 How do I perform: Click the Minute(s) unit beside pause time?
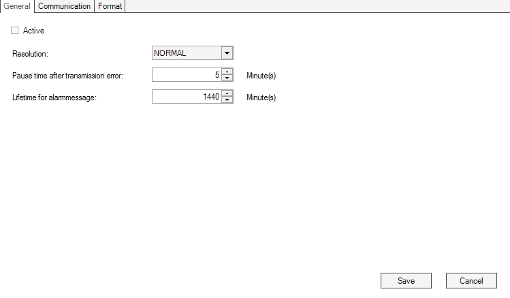(261, 76)
